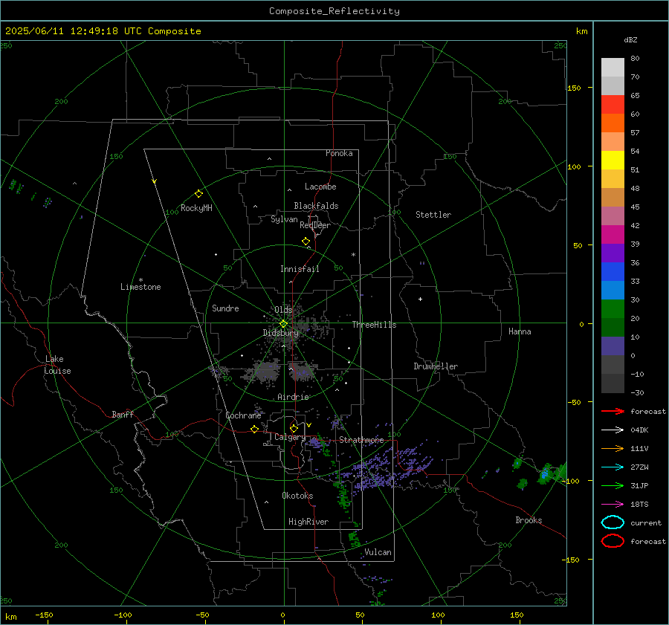The height and width of the screenshot is (625, 669).
Task: Select the blue swatch between 36 and 33
Action: pyautogui.click(x=613, y=272)
